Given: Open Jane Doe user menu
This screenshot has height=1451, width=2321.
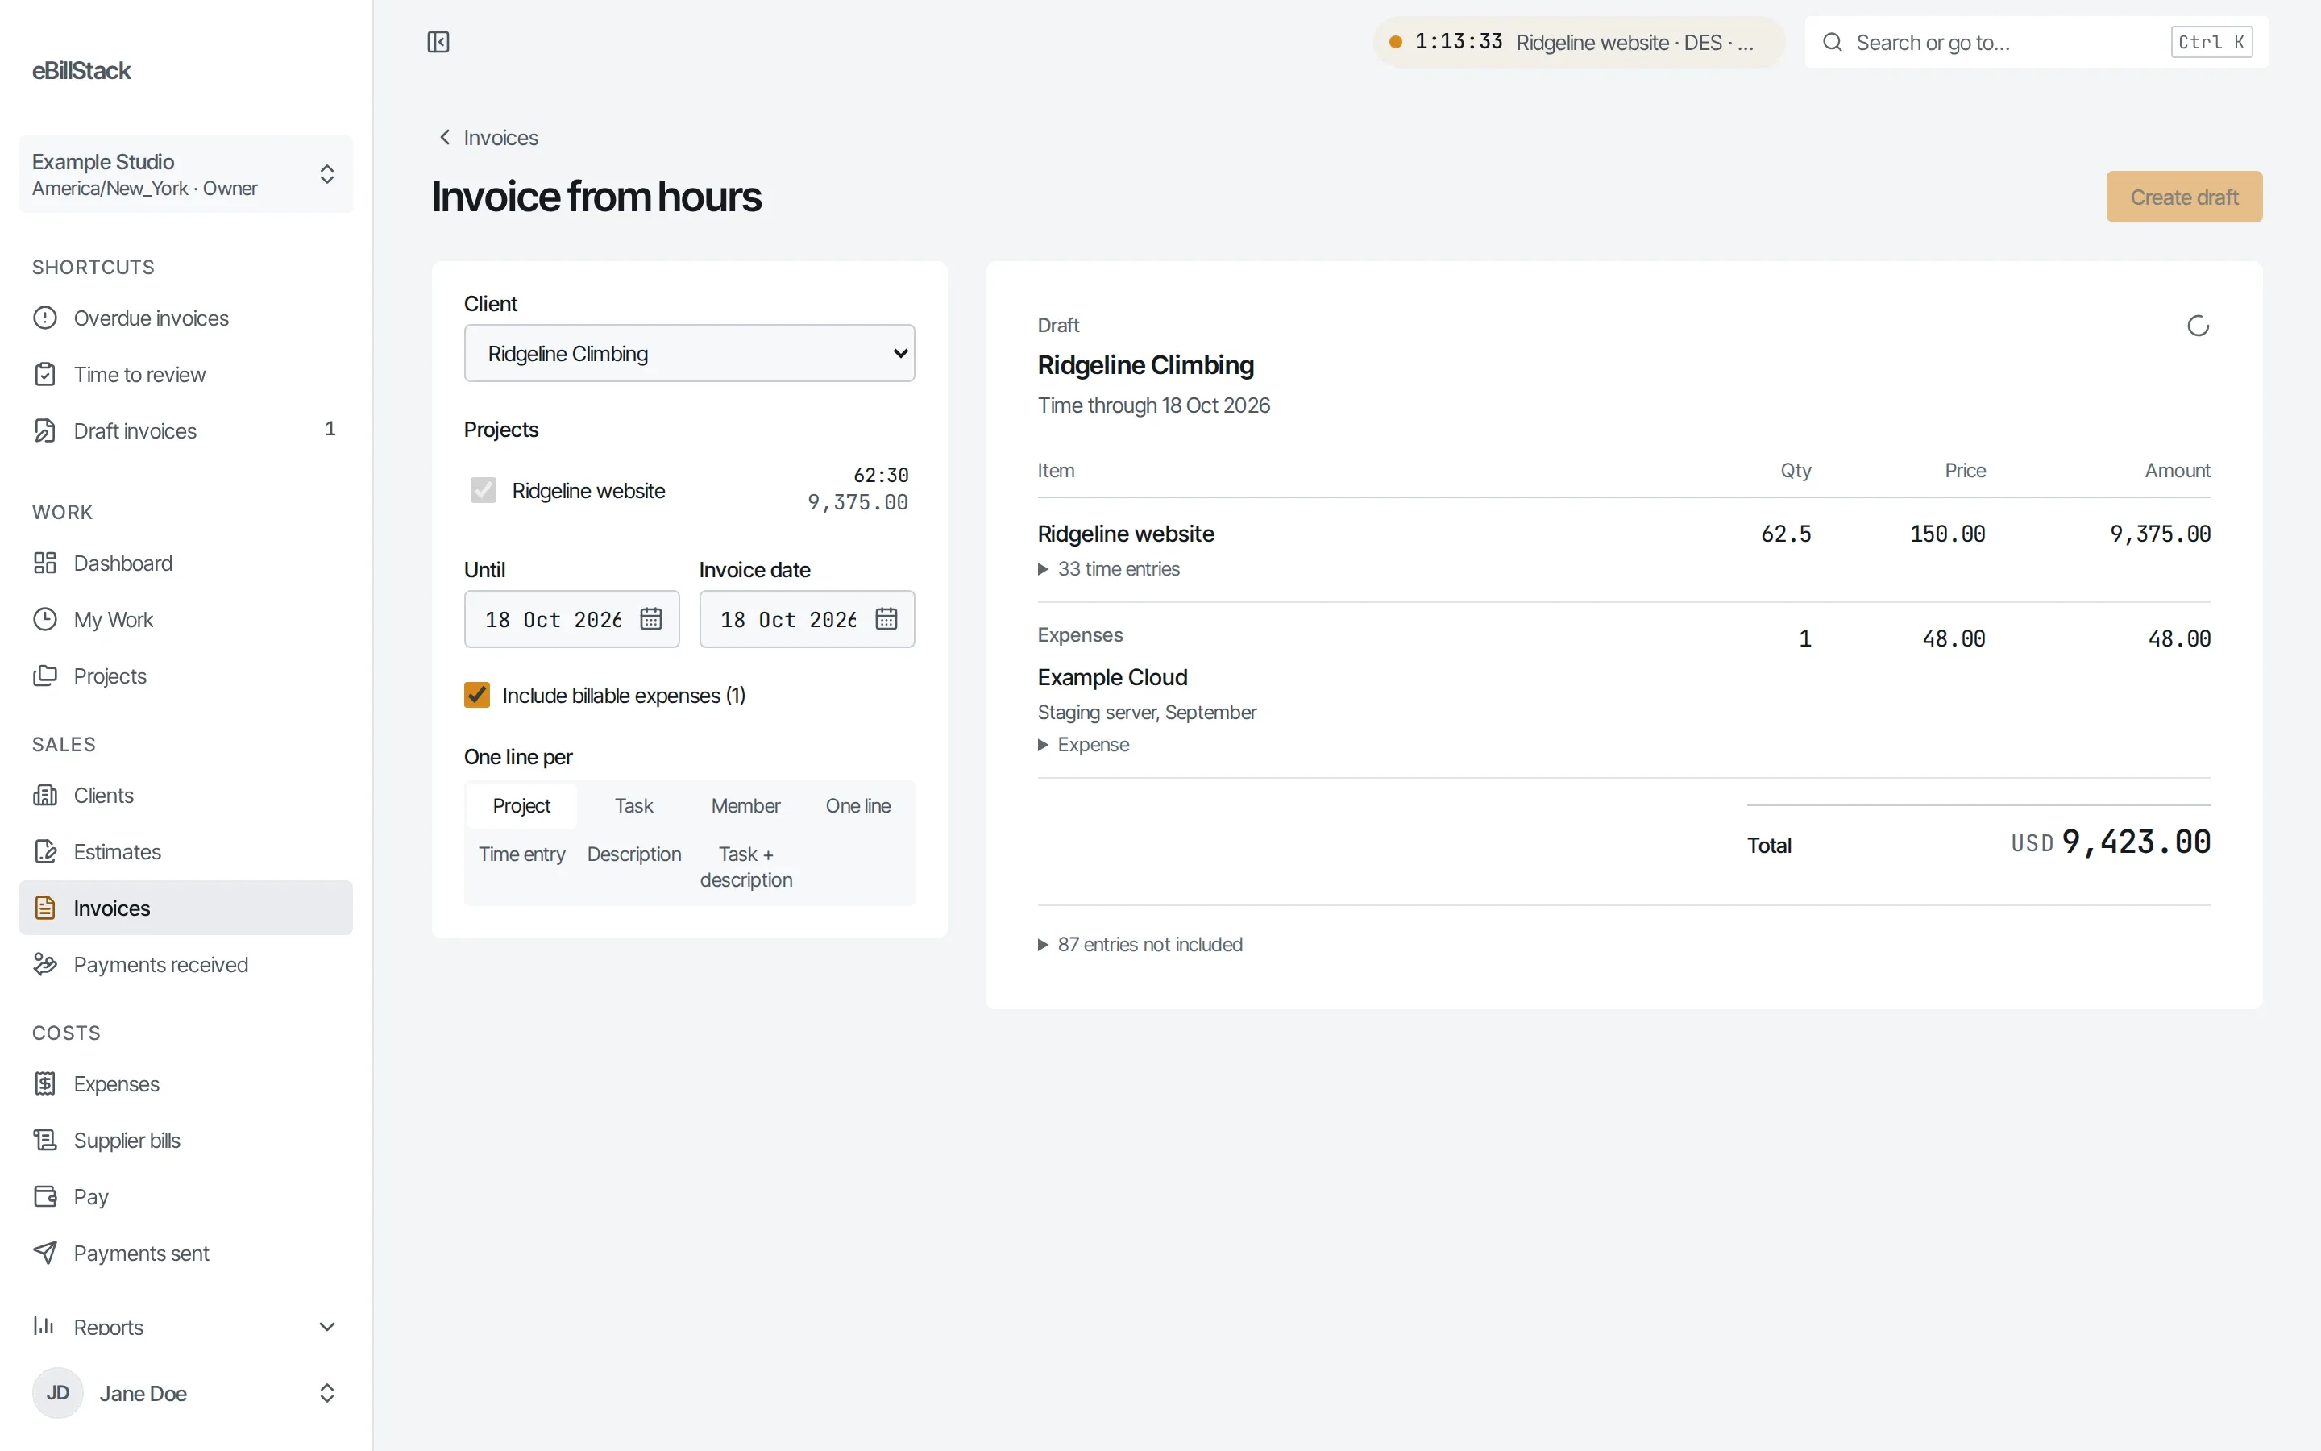Looking at the screenshot, I should coord(186,1394).
